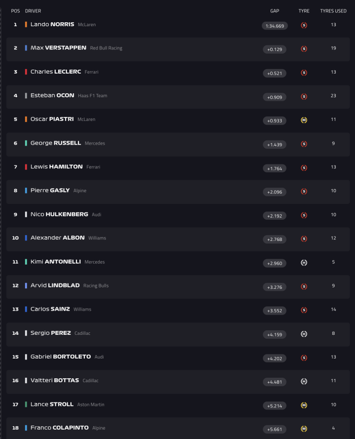Select the Lewis Hamilton driver name
This screenshot has width=355, height=439.
click(56, 167)
